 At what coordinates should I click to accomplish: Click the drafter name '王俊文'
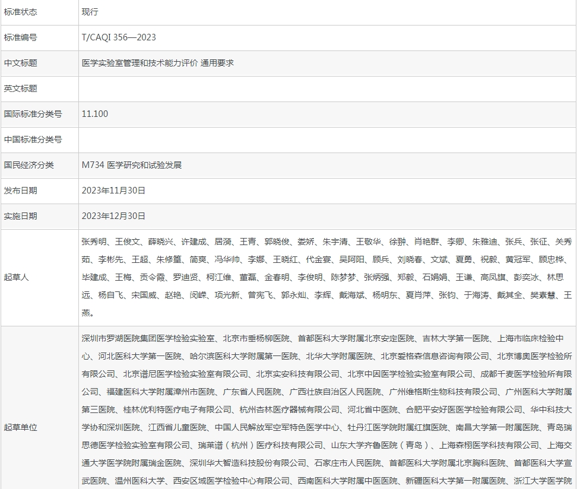point(127,242)
